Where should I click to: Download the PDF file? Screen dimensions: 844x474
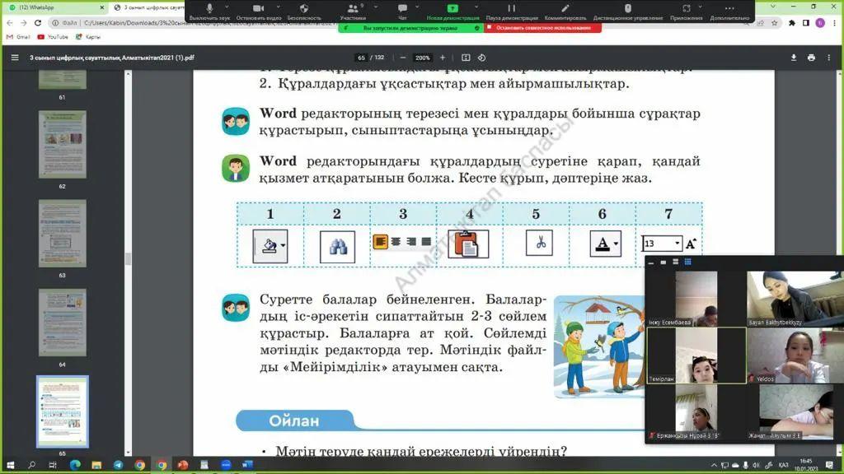(794, 58)
